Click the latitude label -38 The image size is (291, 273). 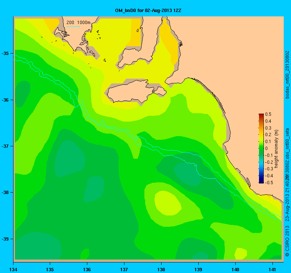point(5,193)
